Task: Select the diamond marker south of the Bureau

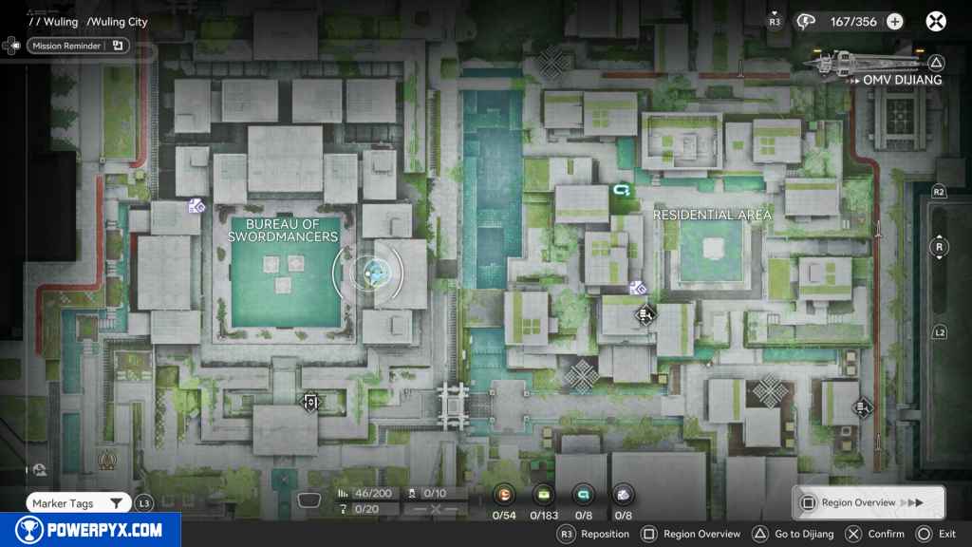Action: (x=309, y=403)
